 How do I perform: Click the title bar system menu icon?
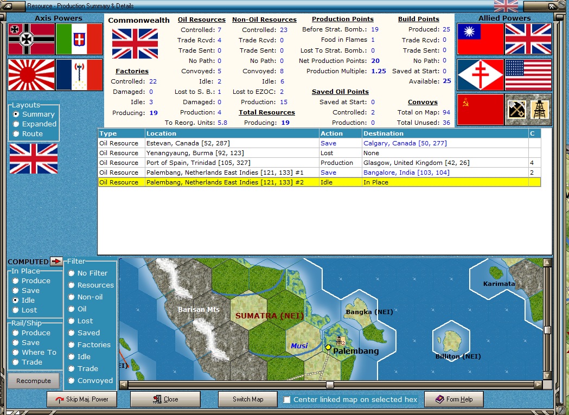[x=7, y=6]
